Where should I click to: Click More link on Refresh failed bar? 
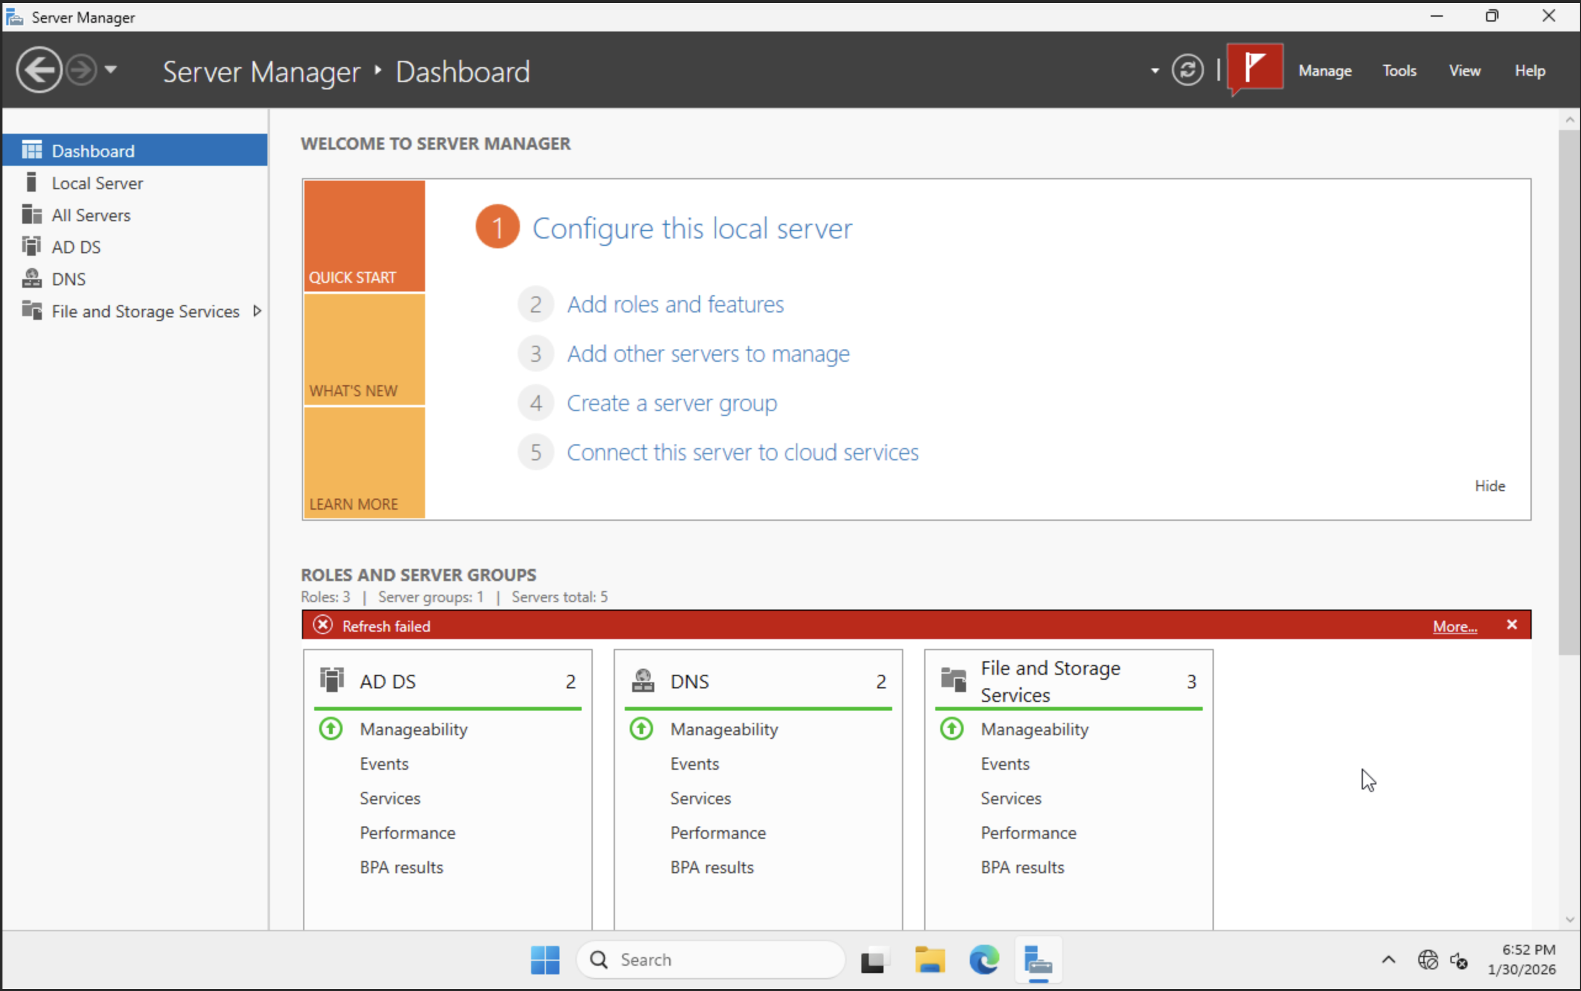click(1454, 626)
